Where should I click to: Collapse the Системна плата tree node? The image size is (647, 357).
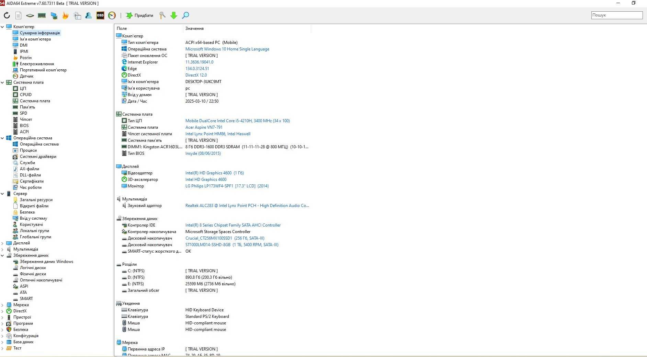point(2,82)
